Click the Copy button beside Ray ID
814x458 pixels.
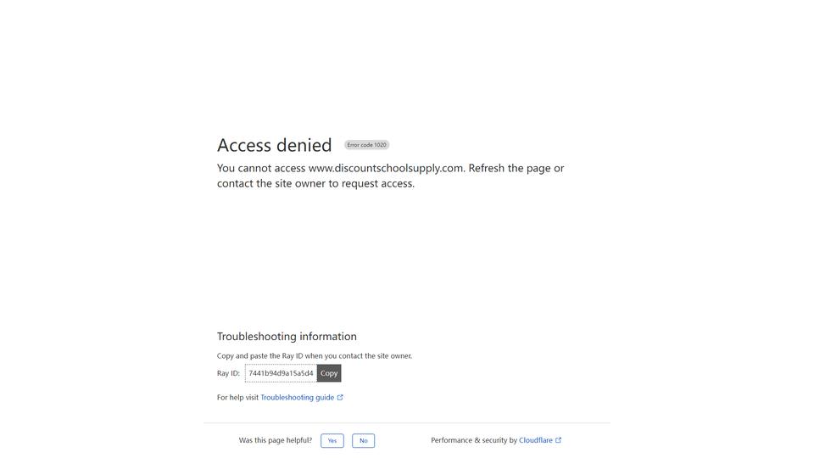pyautogui.click(x=329, y=373)
